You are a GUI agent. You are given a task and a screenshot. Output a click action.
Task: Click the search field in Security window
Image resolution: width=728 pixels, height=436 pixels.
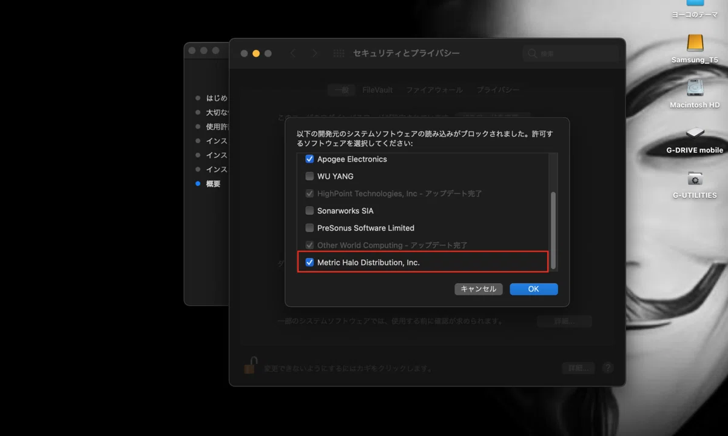tap(570, 53)
